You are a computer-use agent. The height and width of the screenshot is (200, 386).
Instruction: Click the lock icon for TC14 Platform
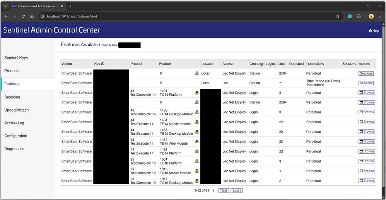(197, 93)
